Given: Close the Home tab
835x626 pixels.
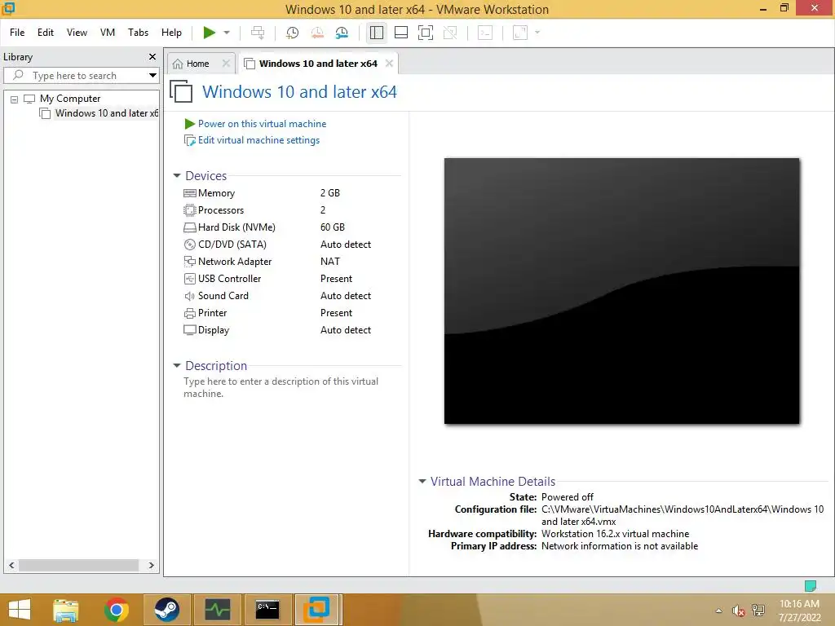Looking at the screenshot, I should coord(226,64).
